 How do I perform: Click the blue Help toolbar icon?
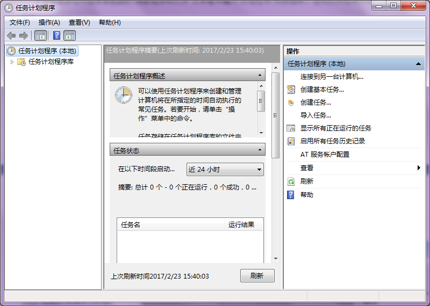(56, 35)
